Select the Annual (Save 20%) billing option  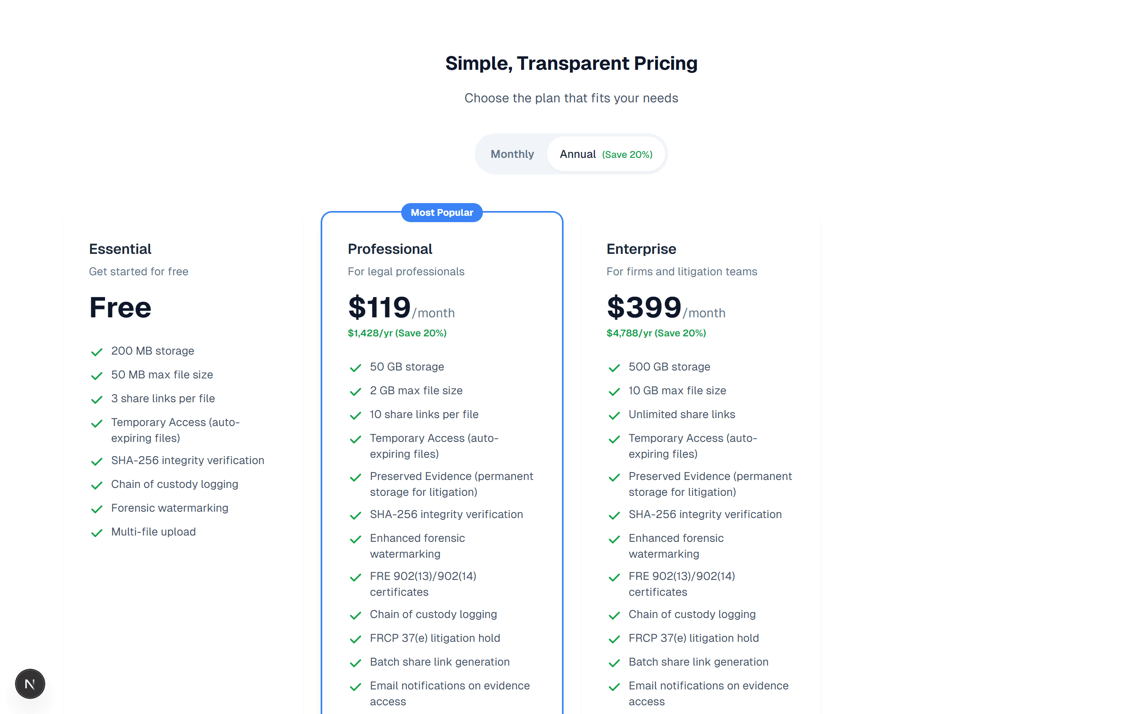(x=606, y=154)
